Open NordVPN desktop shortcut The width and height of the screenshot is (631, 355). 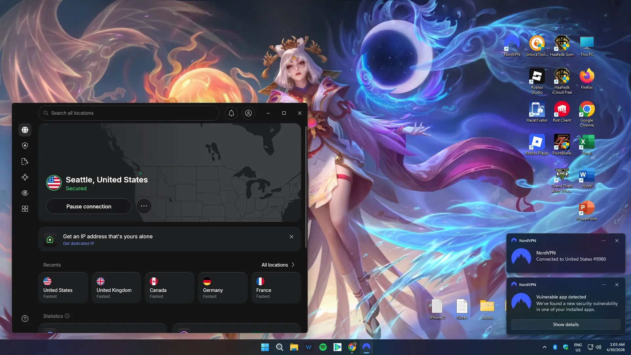tap(512, 46)
